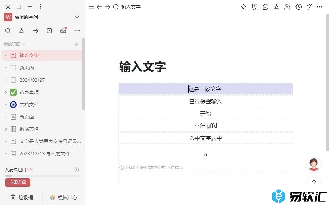Open the sidebar search icon
Viewport: 329px width, 205px height.
click(x=8, y=31)
